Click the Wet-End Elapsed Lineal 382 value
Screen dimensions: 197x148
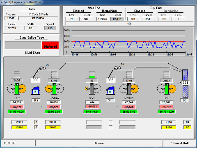86,19
